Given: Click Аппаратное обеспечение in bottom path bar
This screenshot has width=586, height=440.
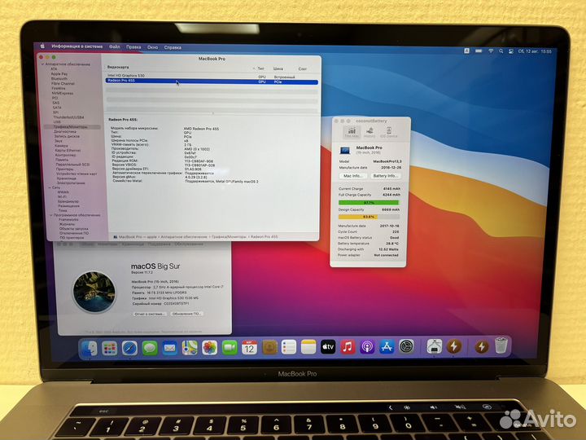Looking at the screenshot, I should [x=184, y=237].
